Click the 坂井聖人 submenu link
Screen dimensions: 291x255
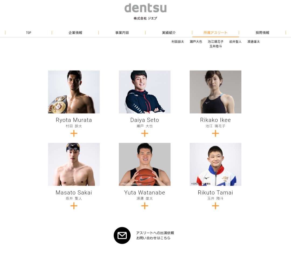click(x=235, y=42)
